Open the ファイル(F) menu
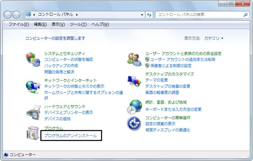This screenshot has height=161, width=253. point(19,24)
